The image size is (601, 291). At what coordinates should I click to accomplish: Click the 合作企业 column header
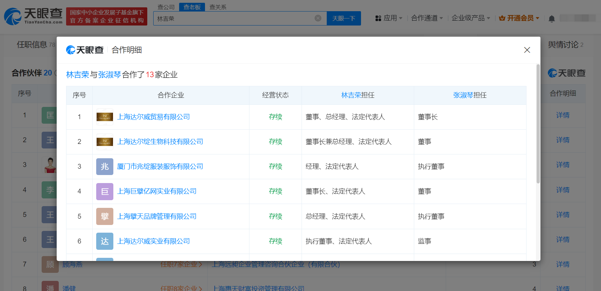tap(171, 95)
